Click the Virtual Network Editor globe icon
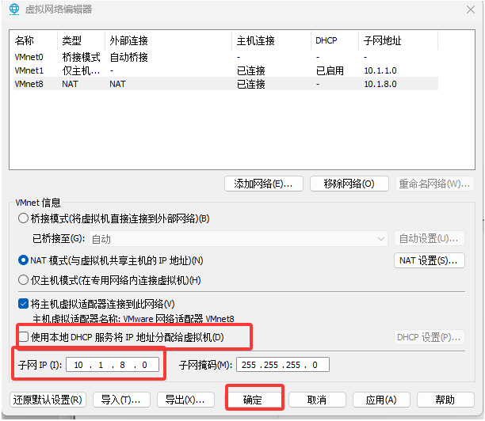The width and height of the screenshot is (485, 421). (x=14, y=9)
